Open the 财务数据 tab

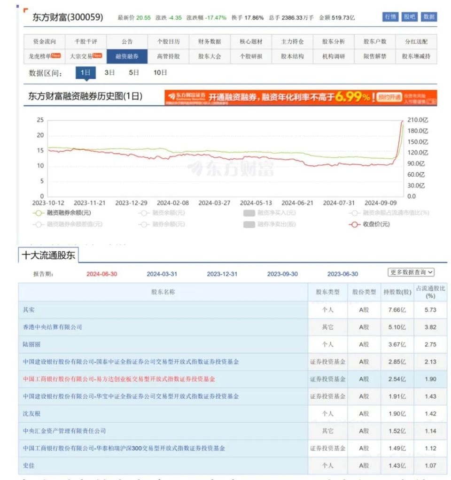(x=210, y=42)
